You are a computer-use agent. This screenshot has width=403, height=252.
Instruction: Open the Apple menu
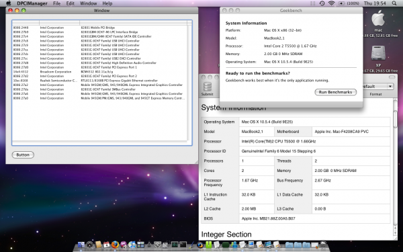(x=8, y=3)
